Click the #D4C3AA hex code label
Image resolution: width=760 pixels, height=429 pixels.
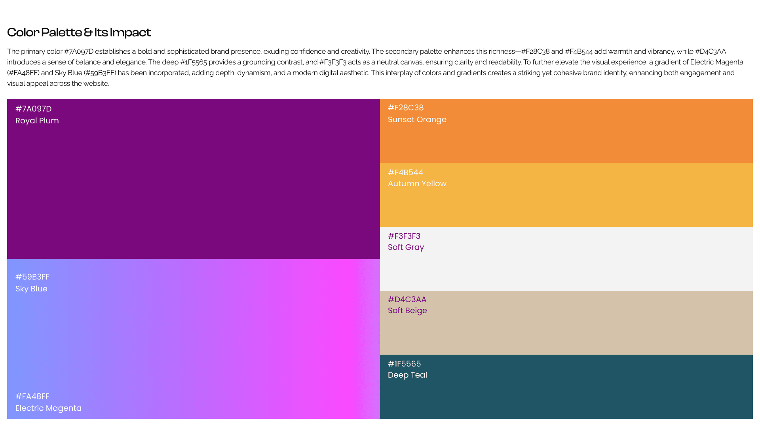click(407, 299)
